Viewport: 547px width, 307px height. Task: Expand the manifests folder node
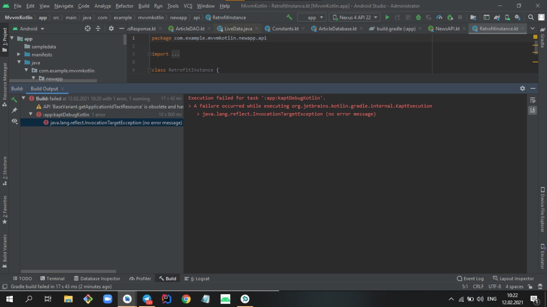19,55
